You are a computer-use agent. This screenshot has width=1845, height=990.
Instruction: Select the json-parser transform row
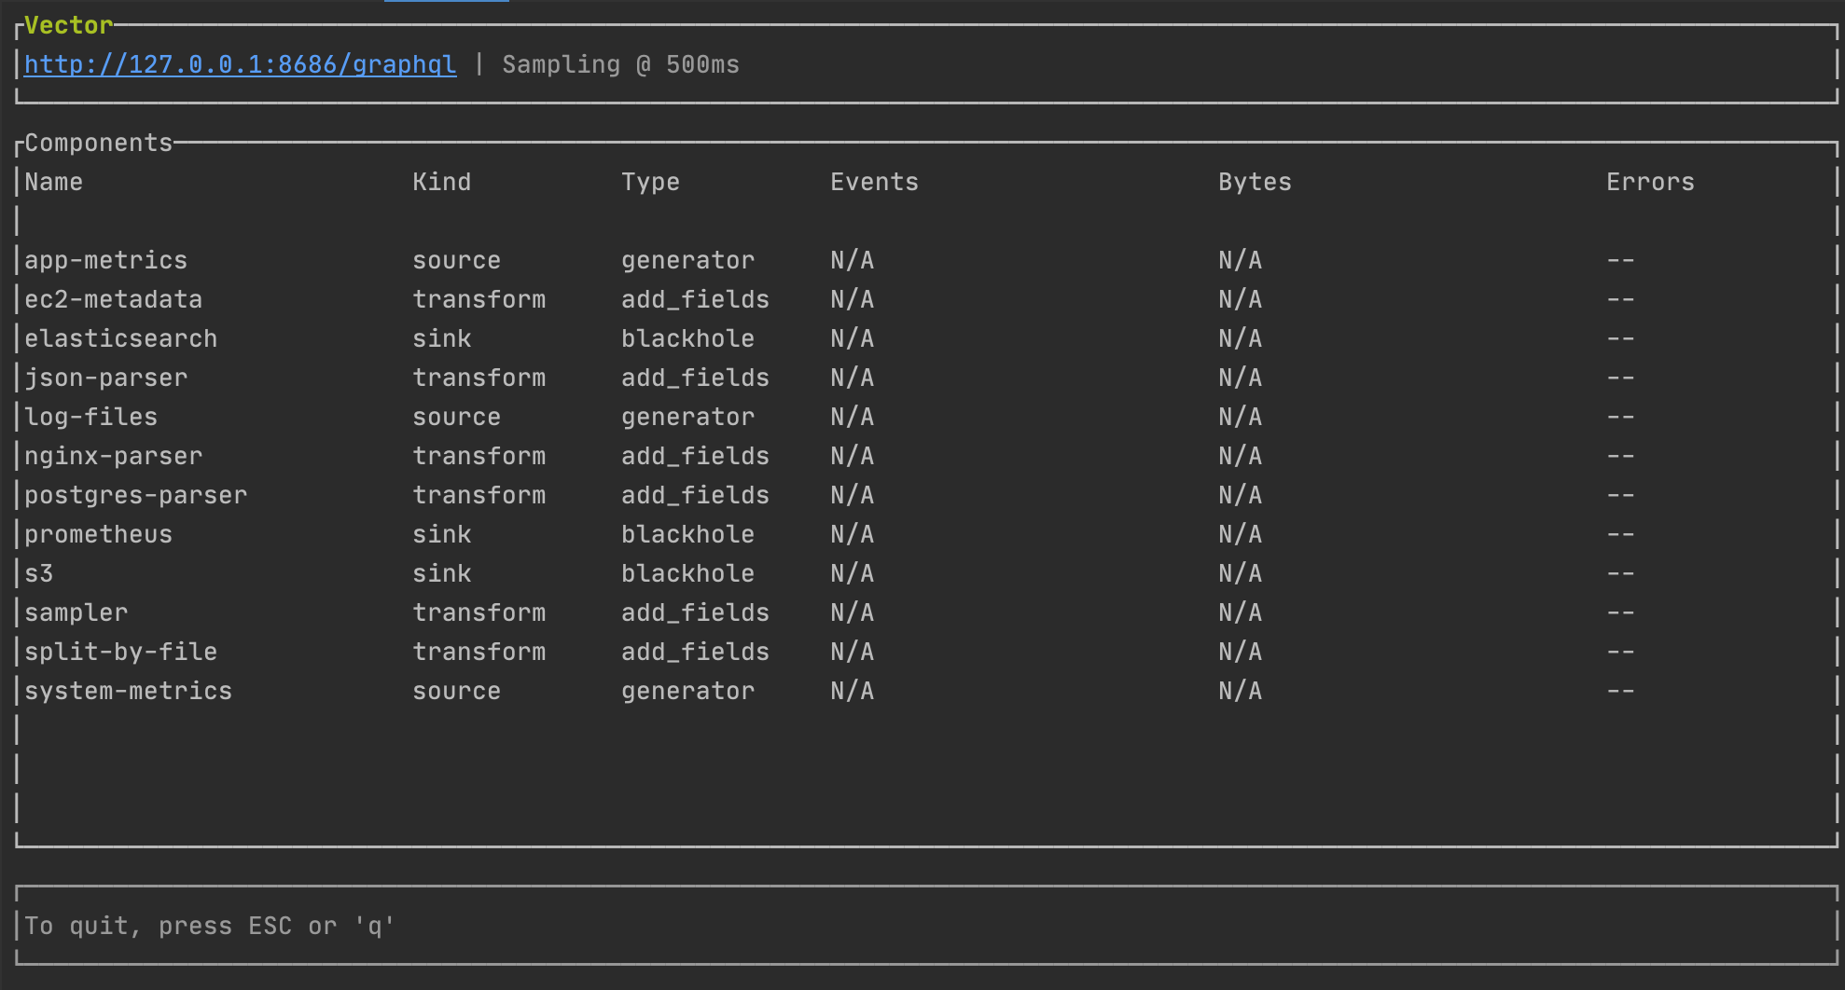click(x=105, y=378)
